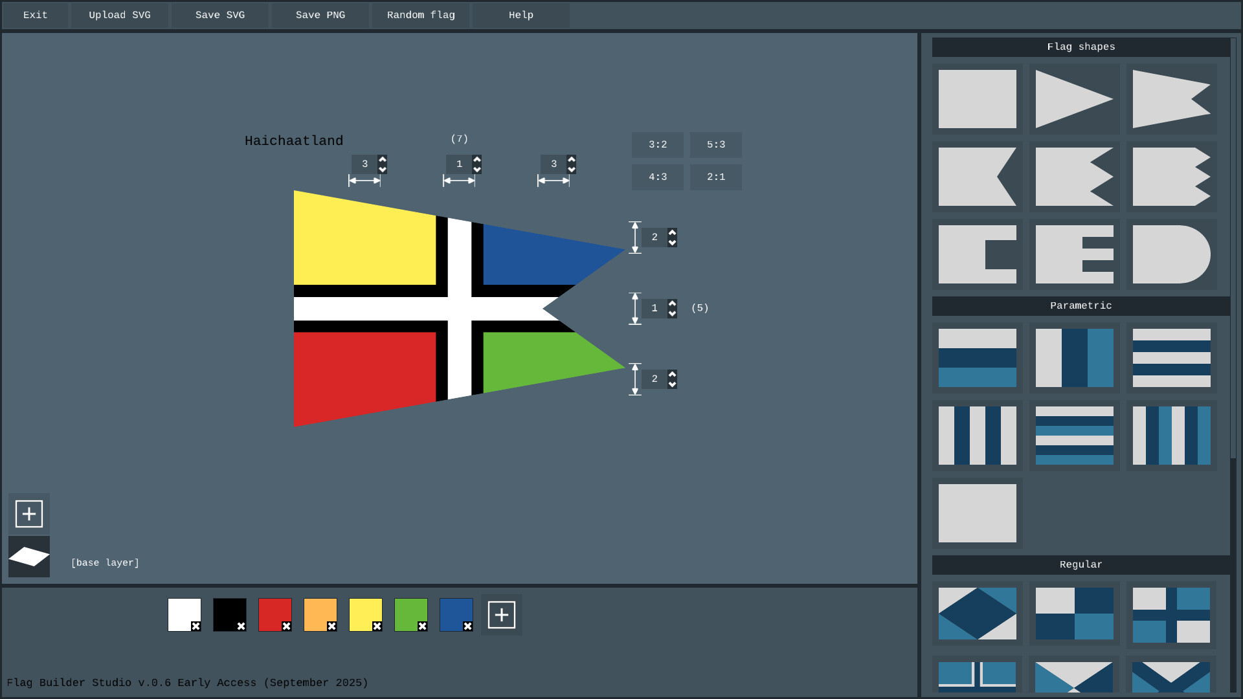Viewport: 1243px width, 699px height.
Task: Increase the leftmost width value of 3
Action: coord(382,159)
